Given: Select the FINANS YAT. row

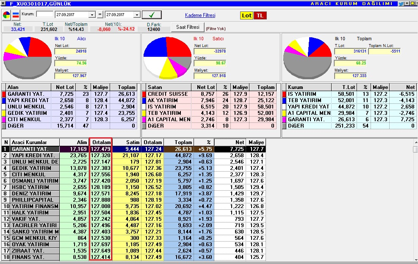Looking at the screenshot, I should pyautogui.click(x=133, y=257).
